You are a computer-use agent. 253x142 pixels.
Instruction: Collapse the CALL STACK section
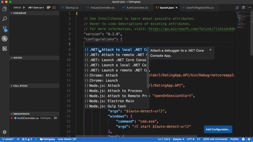34,86
